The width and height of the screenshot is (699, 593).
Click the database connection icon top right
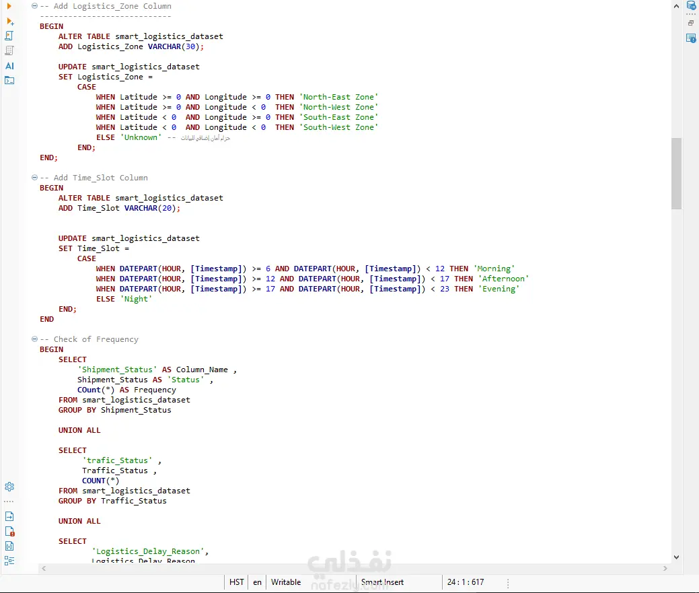point(691,6)
